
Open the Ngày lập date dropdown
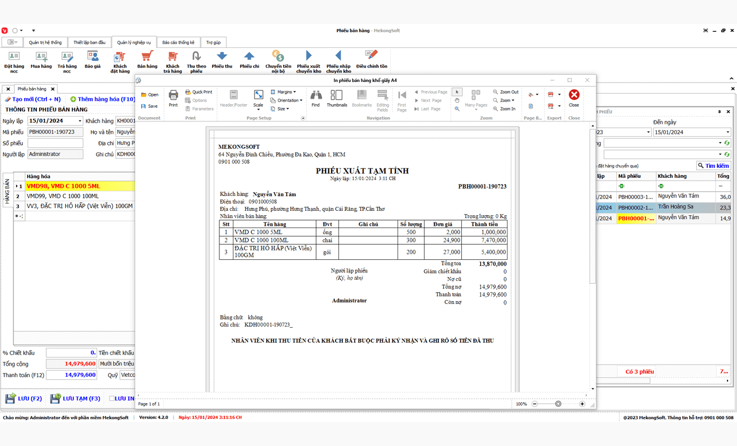coord(80,121)
